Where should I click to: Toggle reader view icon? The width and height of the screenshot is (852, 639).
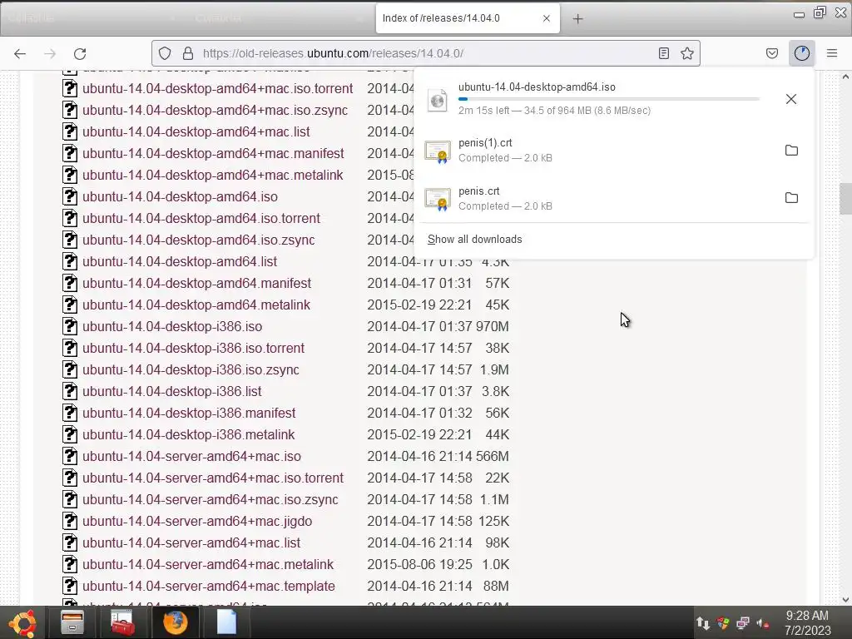tap(663, 53)
